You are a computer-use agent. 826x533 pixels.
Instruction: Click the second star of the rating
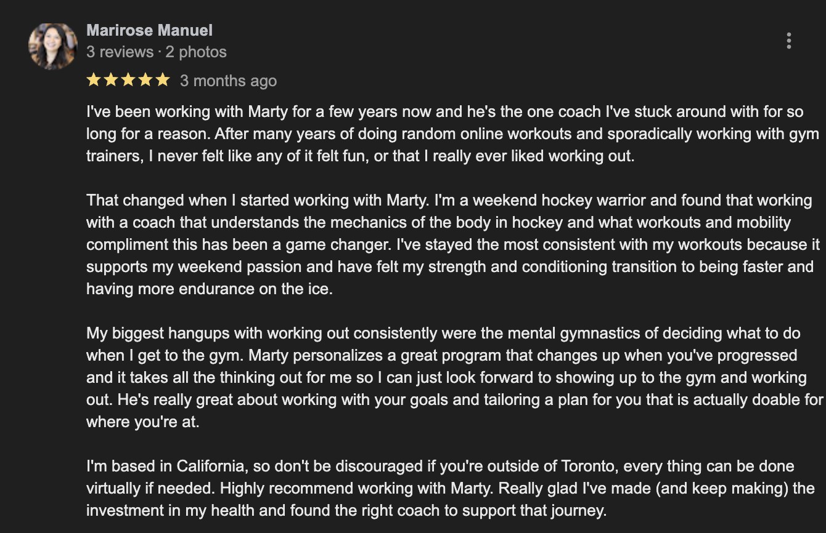[111, 80]
